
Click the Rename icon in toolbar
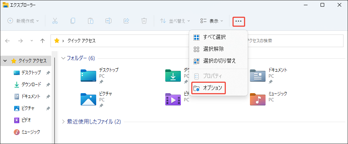point(108,21)
